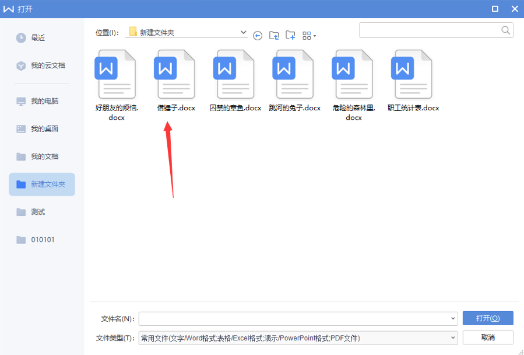Viewport: 524px width, 355px height.
Task: Click the 跳河的兔子.docx file name
Action: coord(295,108)
